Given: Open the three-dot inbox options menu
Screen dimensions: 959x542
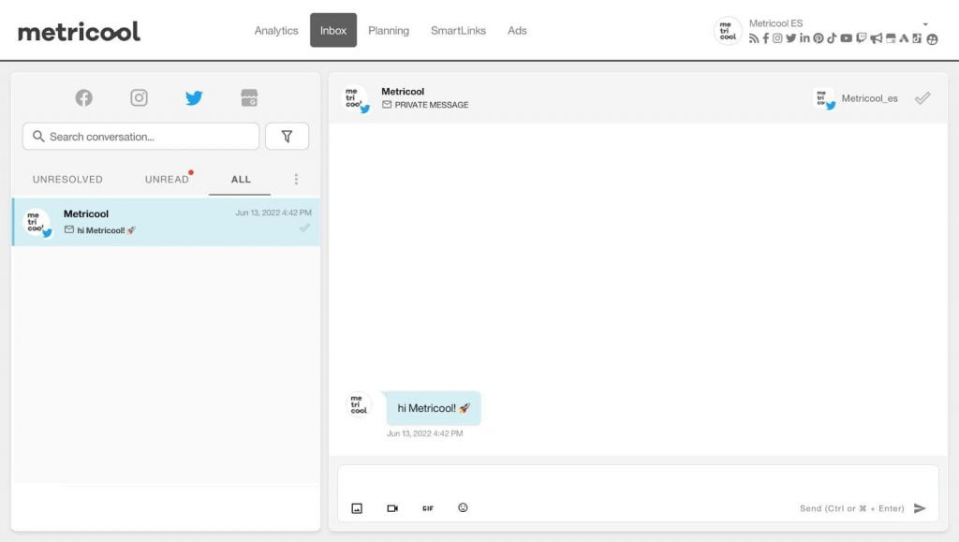Looking at the screenshot, I should point(296,179).
